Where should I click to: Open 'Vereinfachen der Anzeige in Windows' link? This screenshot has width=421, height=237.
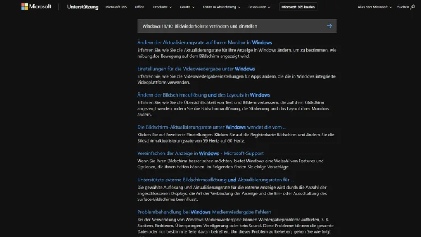point(200,153)
